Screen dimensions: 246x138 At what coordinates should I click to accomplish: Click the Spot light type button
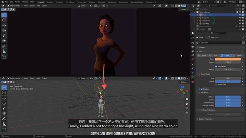point(226,56)
